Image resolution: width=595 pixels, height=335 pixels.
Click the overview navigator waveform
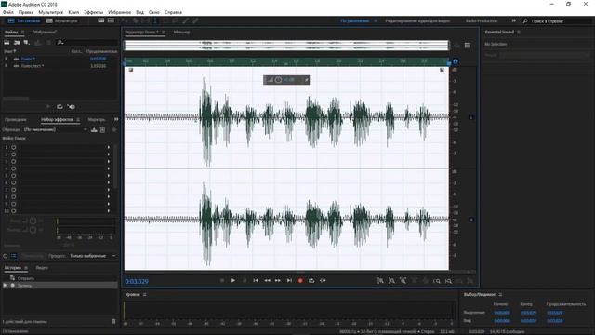coord(286,46)
